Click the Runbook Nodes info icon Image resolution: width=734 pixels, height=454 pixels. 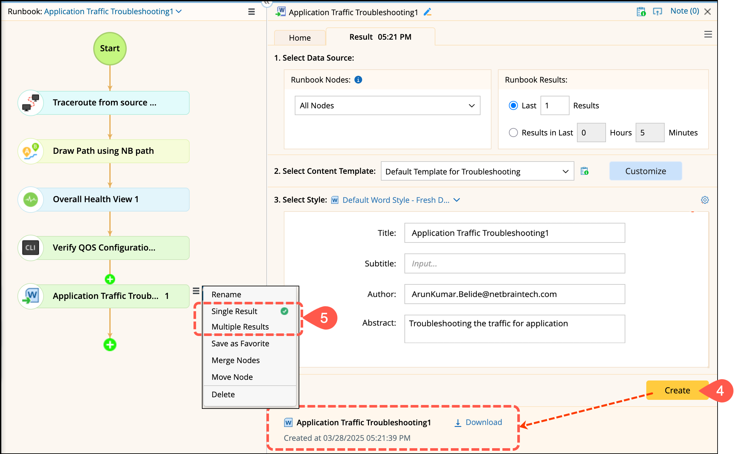coord(358,80)
